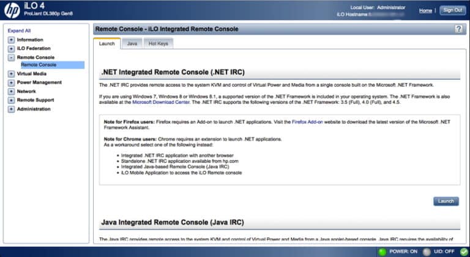This screenshot has width=470, height=257.
Task: Click the HP logo icon
Action: point(12,10)
